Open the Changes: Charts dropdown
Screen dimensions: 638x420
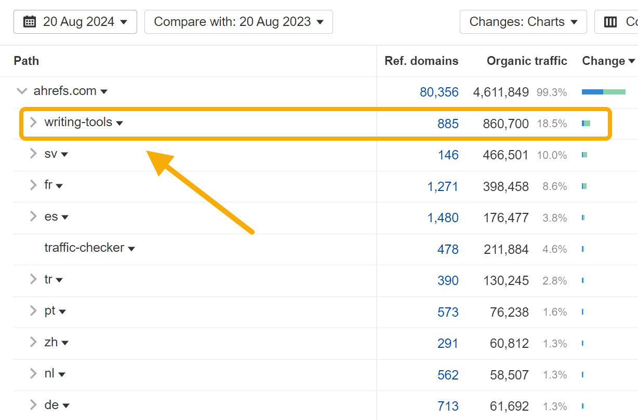tap(523, 21)
